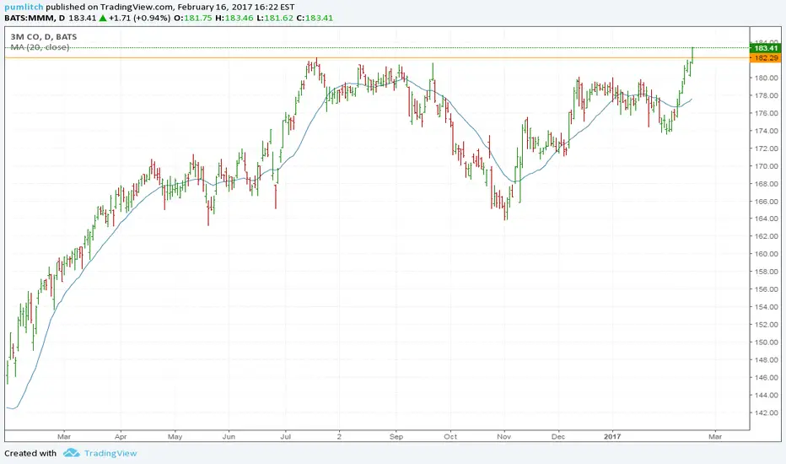This screenshot has height=464, width=786.
Task: Click the orange horizontal resistance line
Action: click(377, 58)
